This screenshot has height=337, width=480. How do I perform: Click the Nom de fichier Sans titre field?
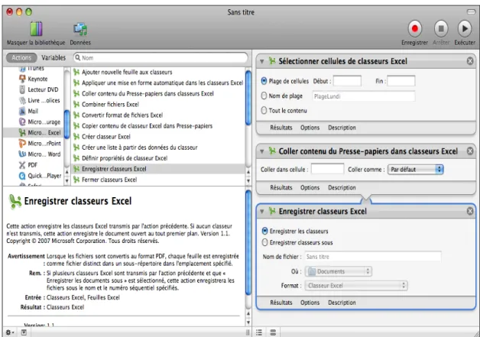pos(373,257)
